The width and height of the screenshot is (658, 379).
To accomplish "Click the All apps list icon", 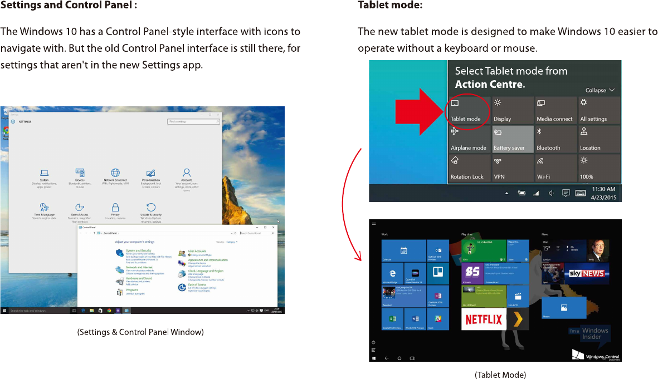I will pyautogui.click(x=373, y=350).
